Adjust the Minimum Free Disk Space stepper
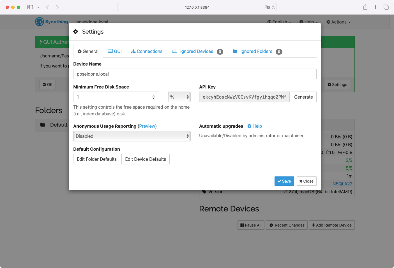This screenshot has height=268, width=394. (153, 97)
